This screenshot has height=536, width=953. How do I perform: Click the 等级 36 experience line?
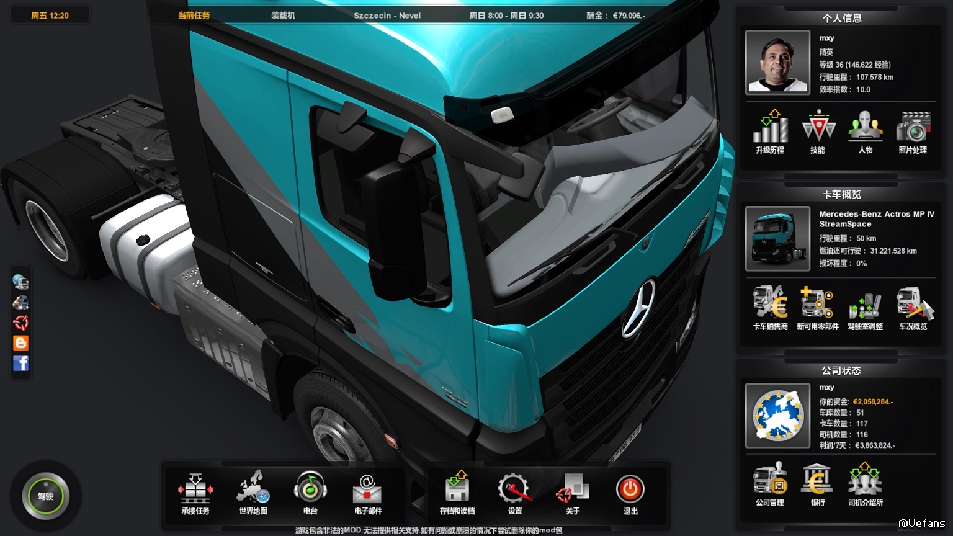[x=855, y=65]
